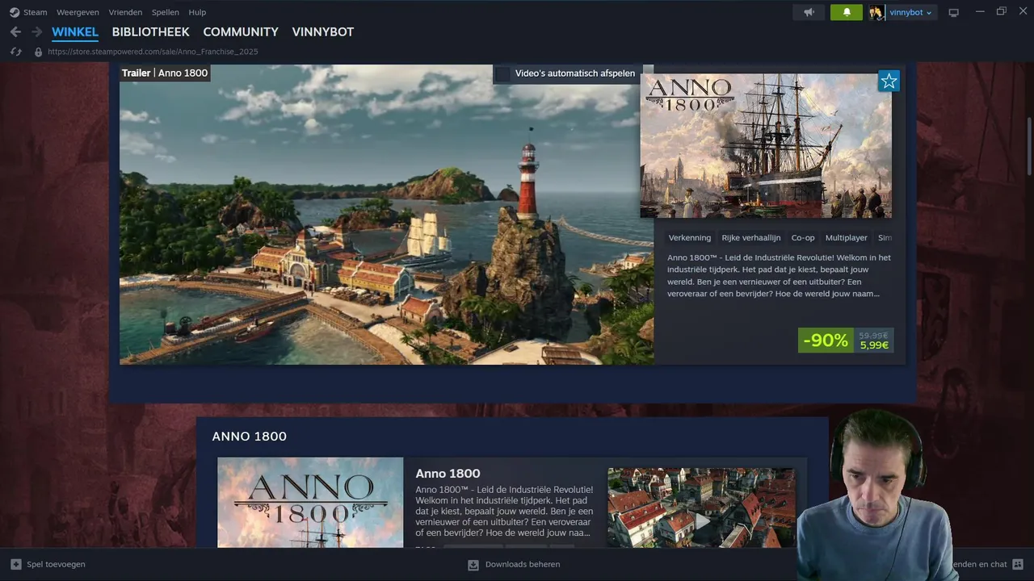The height and width of the screenshot is (581, 1034).
Task: Open the COMMUNITY tab
Action: [241, 32]
